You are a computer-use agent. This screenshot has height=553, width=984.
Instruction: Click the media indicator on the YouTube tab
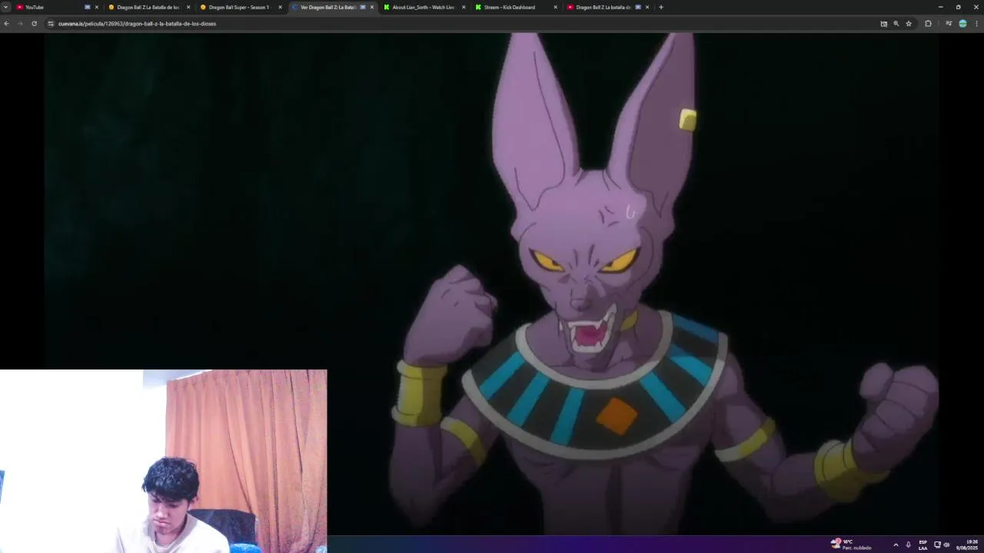[x=87, y=7]
